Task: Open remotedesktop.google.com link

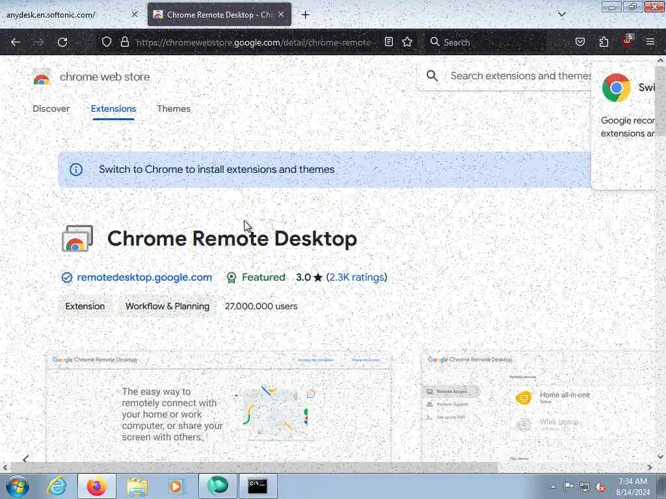Action: [x=144, y=277]
